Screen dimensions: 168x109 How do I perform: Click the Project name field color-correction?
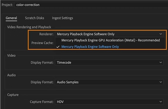pos(91,5)
